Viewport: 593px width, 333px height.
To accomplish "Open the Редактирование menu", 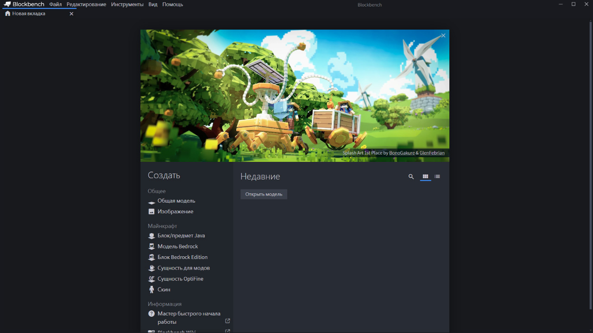I will [86, 4].
